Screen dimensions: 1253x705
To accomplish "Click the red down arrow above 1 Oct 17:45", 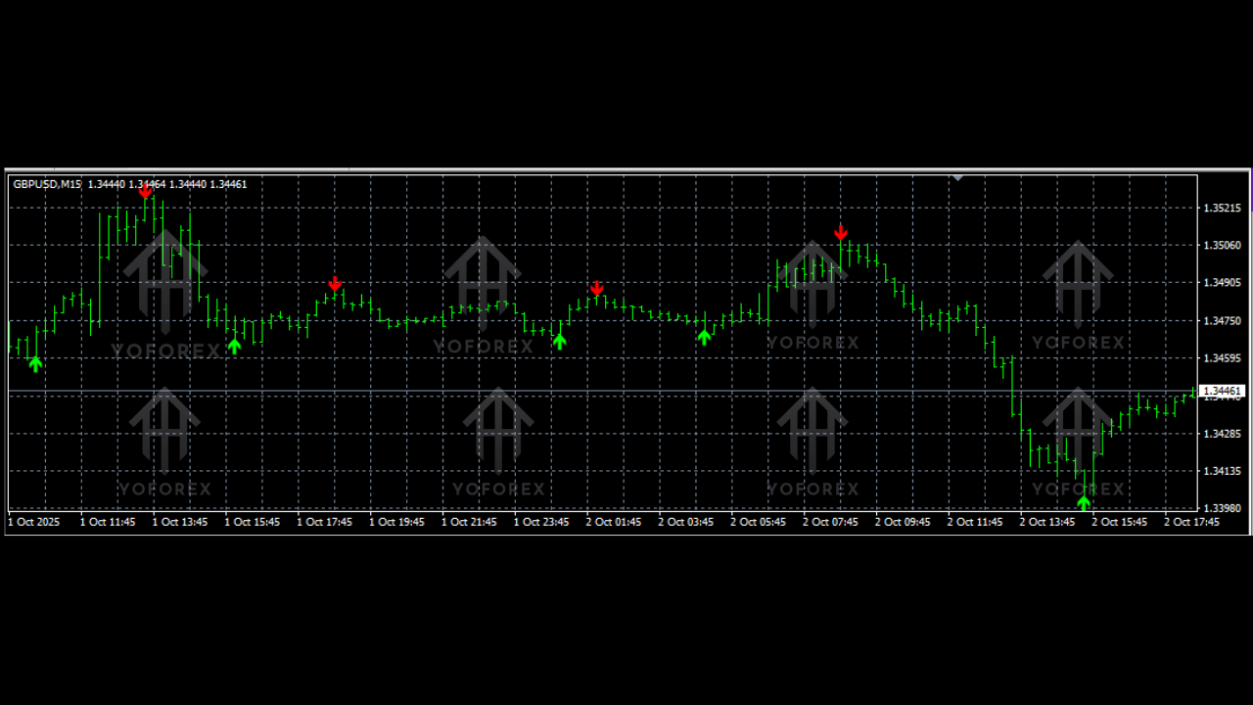I will point(335,284).
